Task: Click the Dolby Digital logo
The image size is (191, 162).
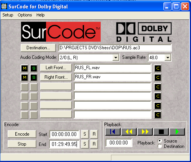Action: pyautogui.click(x=144, y=32)
